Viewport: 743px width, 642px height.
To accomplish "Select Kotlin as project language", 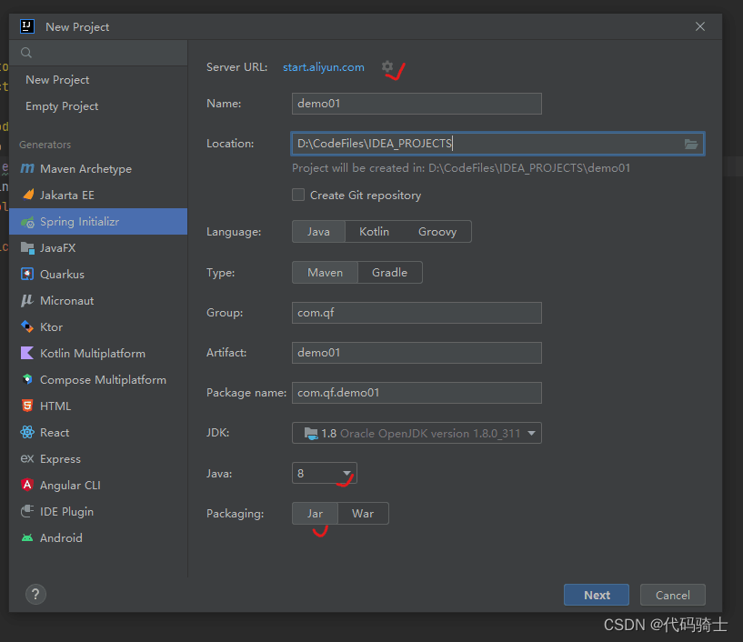I will [374, 231].
